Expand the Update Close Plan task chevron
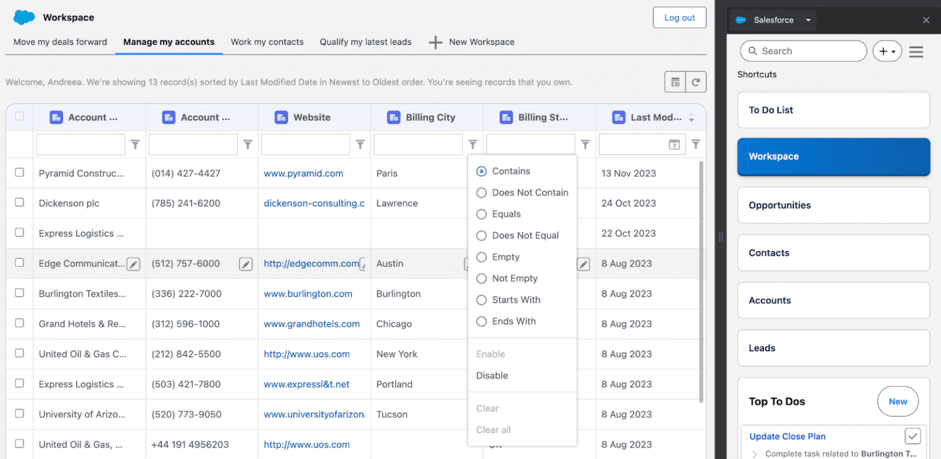The width and height of the screenshot is (941, 459). click(x=754, y=454)
